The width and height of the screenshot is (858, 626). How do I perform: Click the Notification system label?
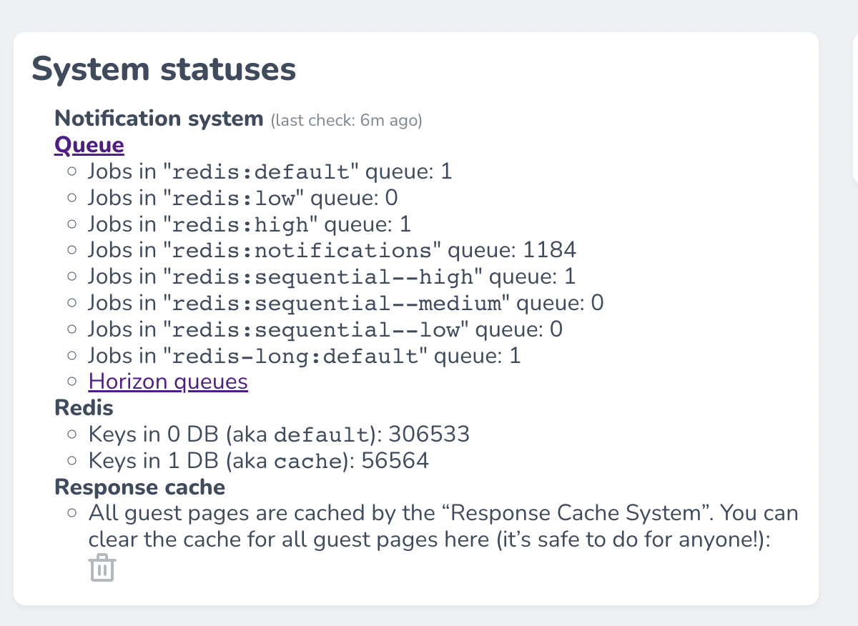159,119
